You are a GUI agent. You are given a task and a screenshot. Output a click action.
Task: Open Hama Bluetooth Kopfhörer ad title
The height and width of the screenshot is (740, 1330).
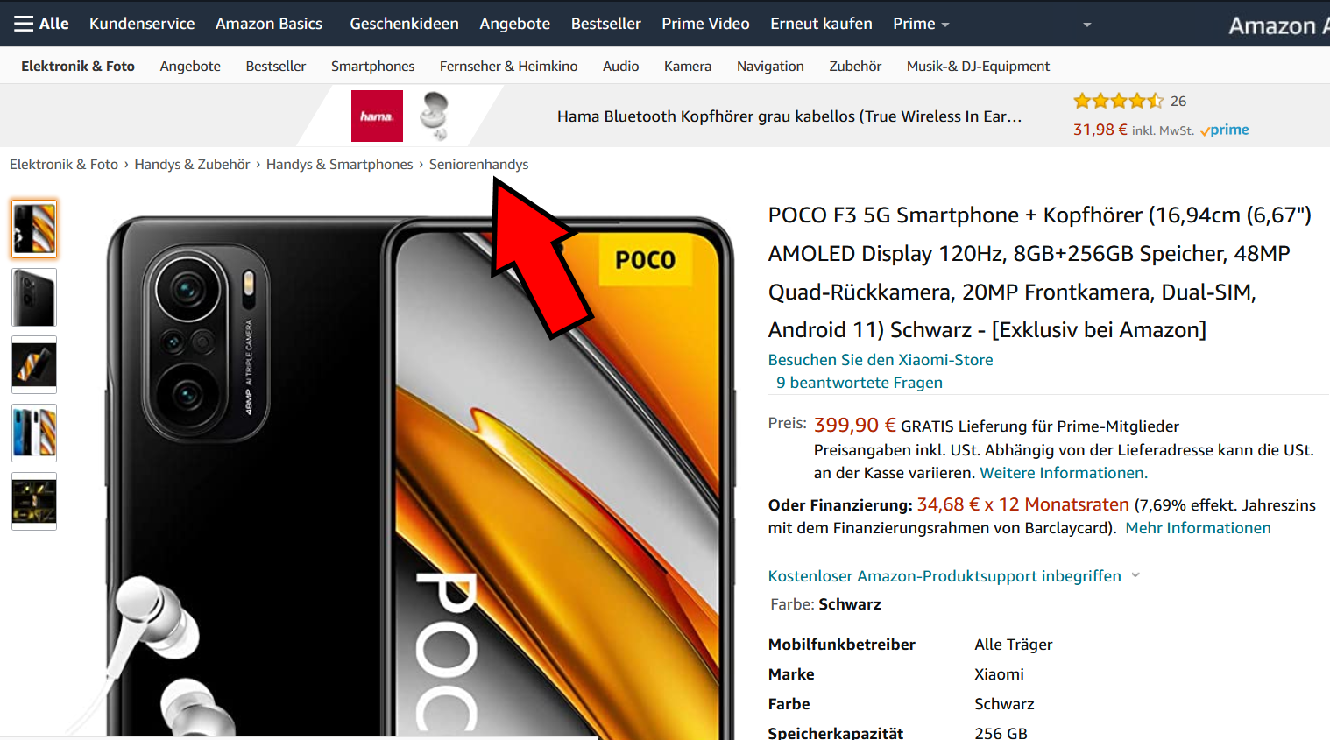[789, 116]
